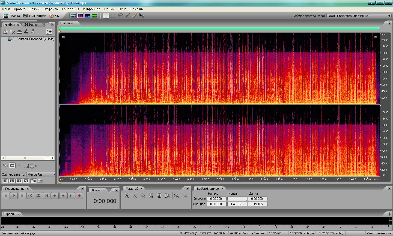
Task: Switch to Мультитрек view
Action: [x=34, y=16]
